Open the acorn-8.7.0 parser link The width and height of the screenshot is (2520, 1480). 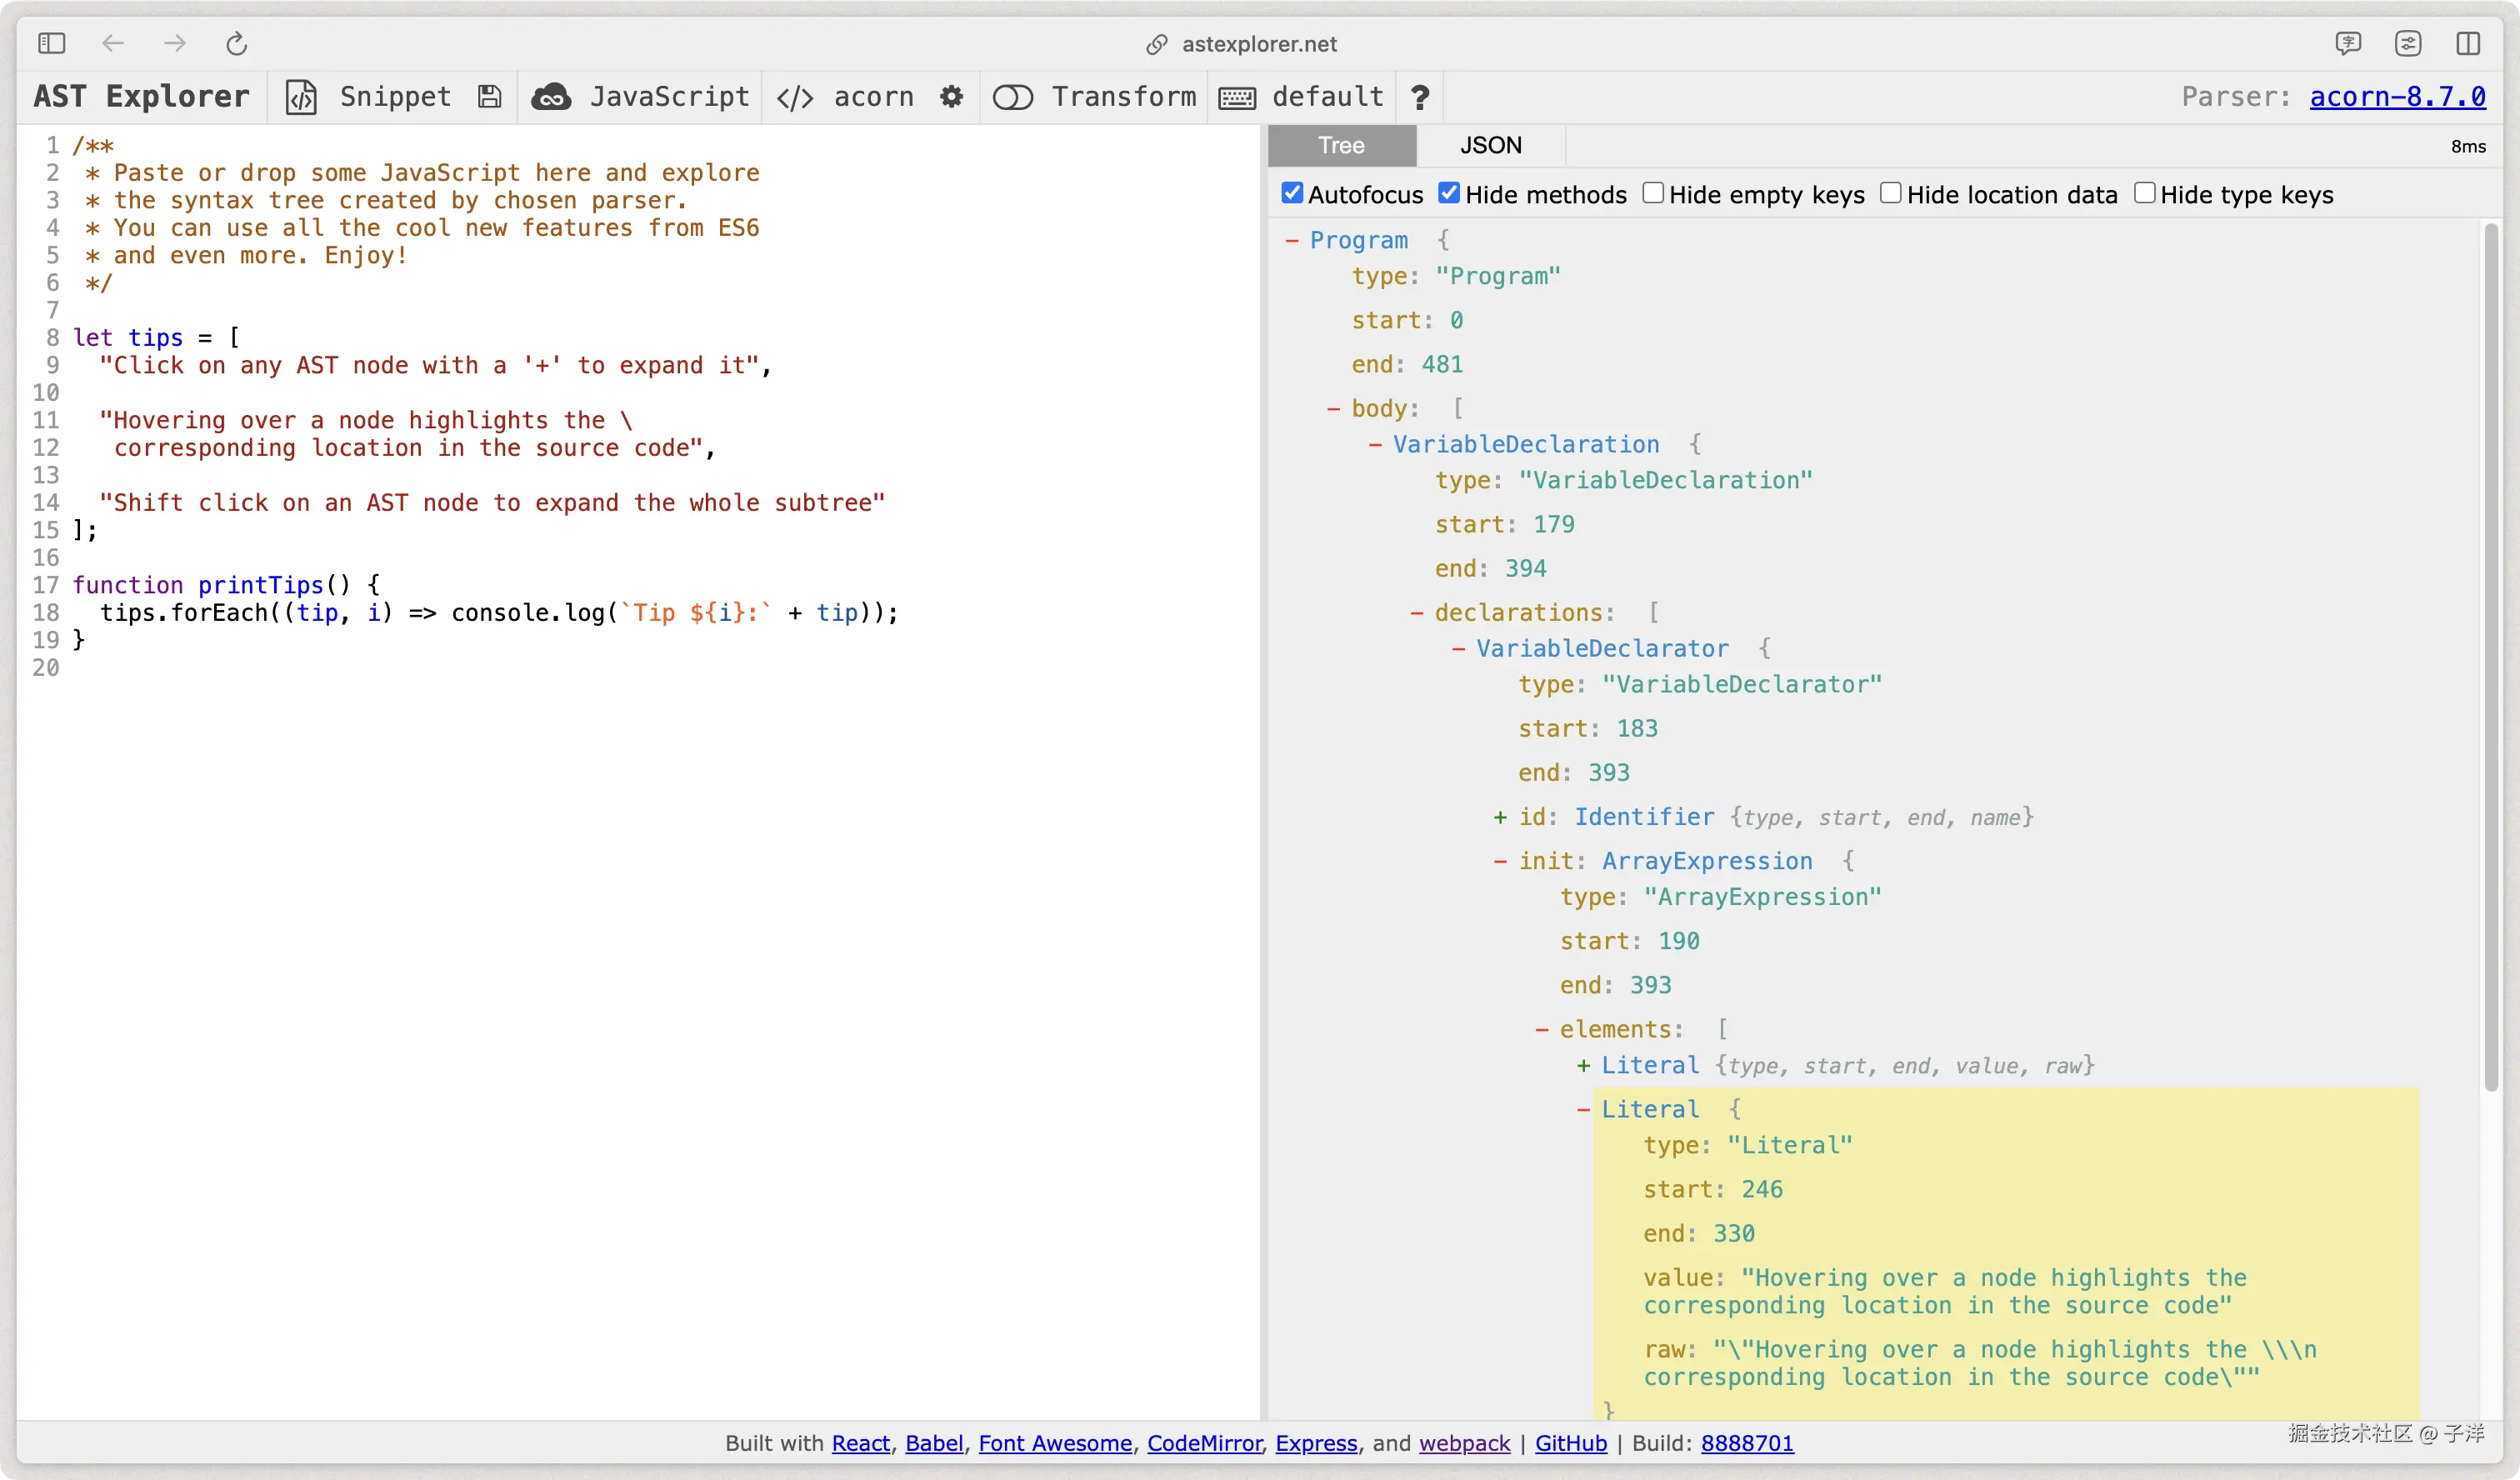(2397, 97)
